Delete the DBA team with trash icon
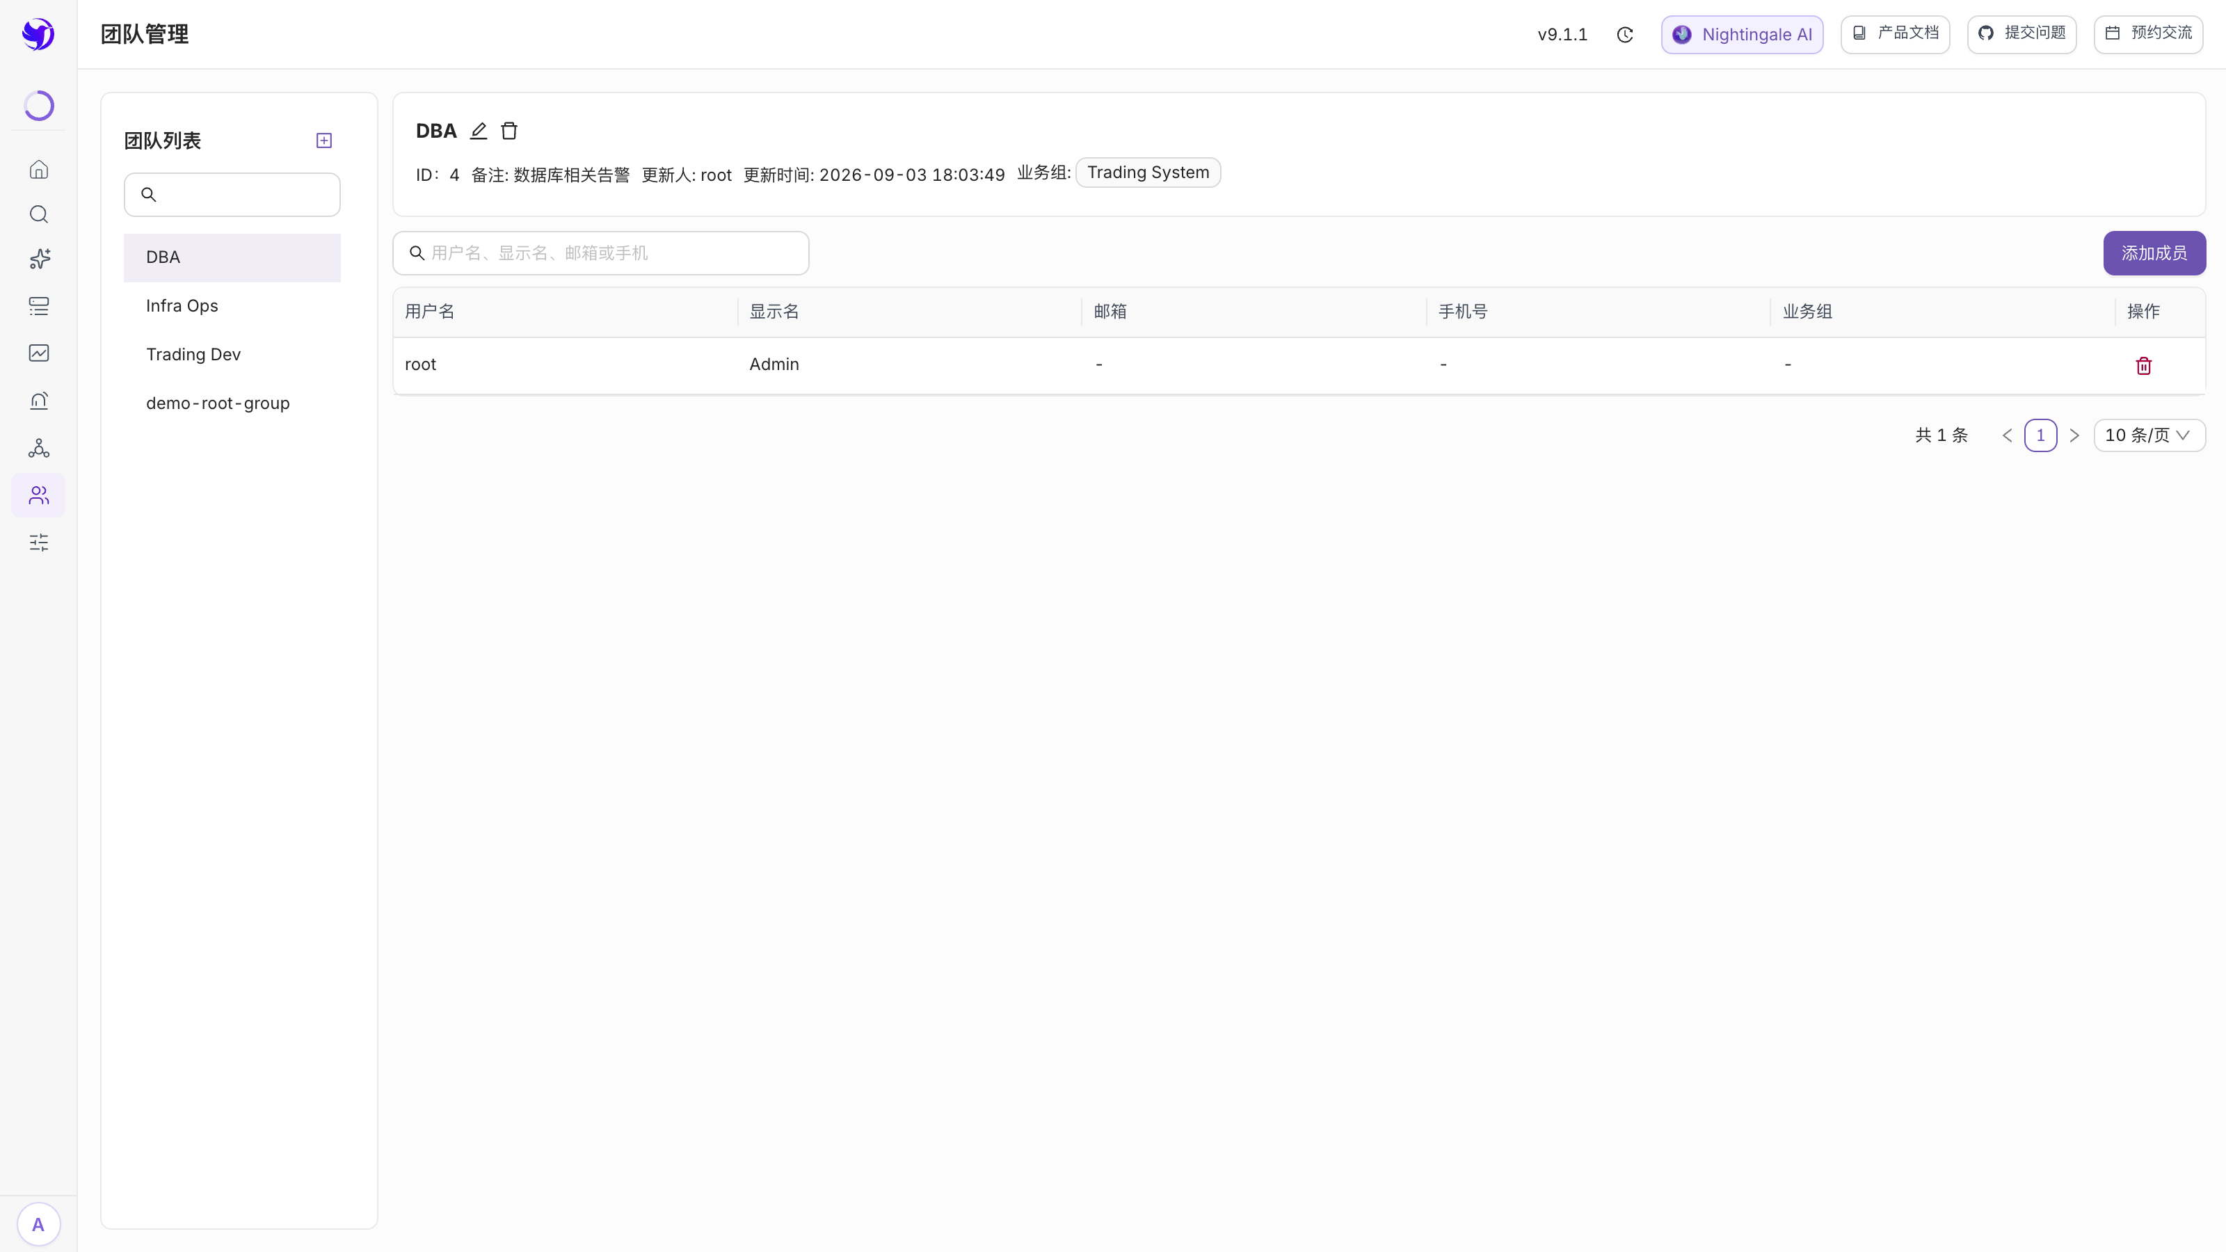Image resolution: width=2226 pixels, height=1252 pixels. [509, 131]
